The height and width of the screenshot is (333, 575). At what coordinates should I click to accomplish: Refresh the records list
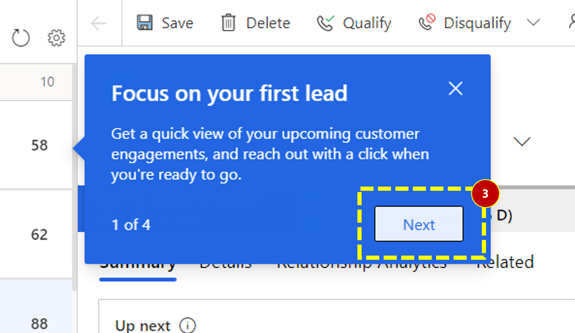pos(21,38)
